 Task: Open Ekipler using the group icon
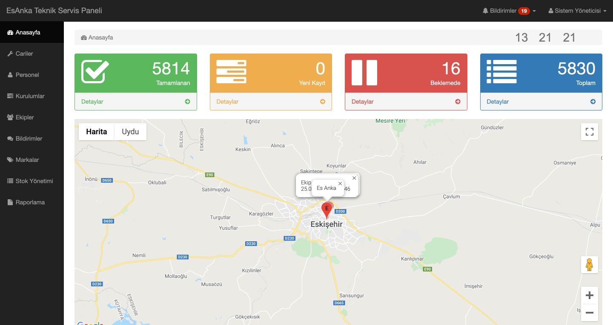coord(9,117)
